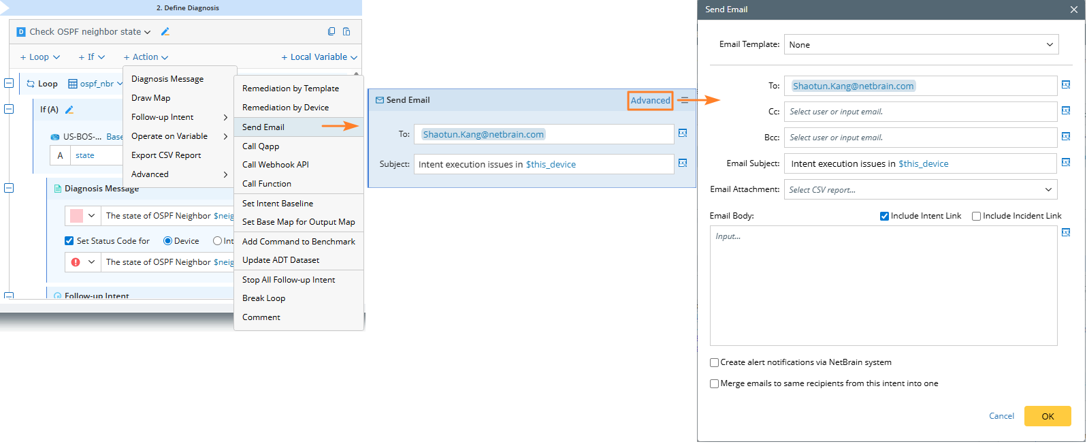This screenshot has height=444, width=1087.
Task: Expand the ospf_nbr dropdown
Action: tap(120, 84)
